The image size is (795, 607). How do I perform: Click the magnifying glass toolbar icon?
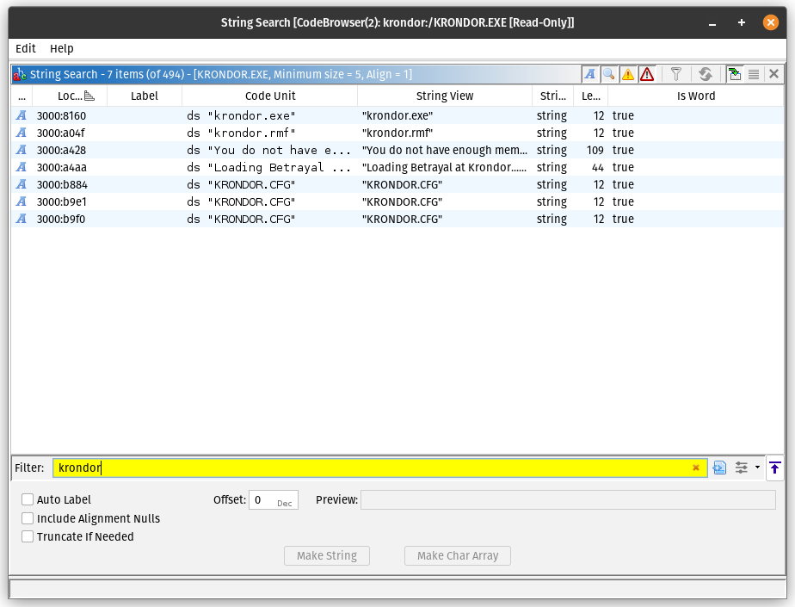tap(609, 74)
